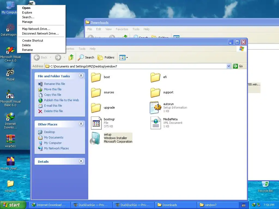Open File menu in Downloads window
This screenshot has height=209, width=279.
point(90,29)
